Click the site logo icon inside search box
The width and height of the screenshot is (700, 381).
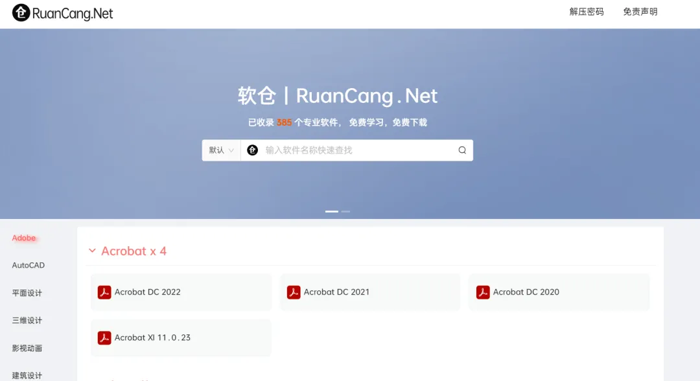point(252,150)
